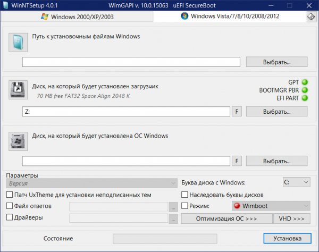The image size is (319, 252).
Task: Click Выбрать for Windows installation files
Action: point(276,62)
